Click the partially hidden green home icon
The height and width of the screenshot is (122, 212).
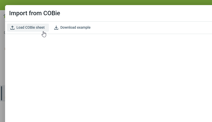[4, 16]
